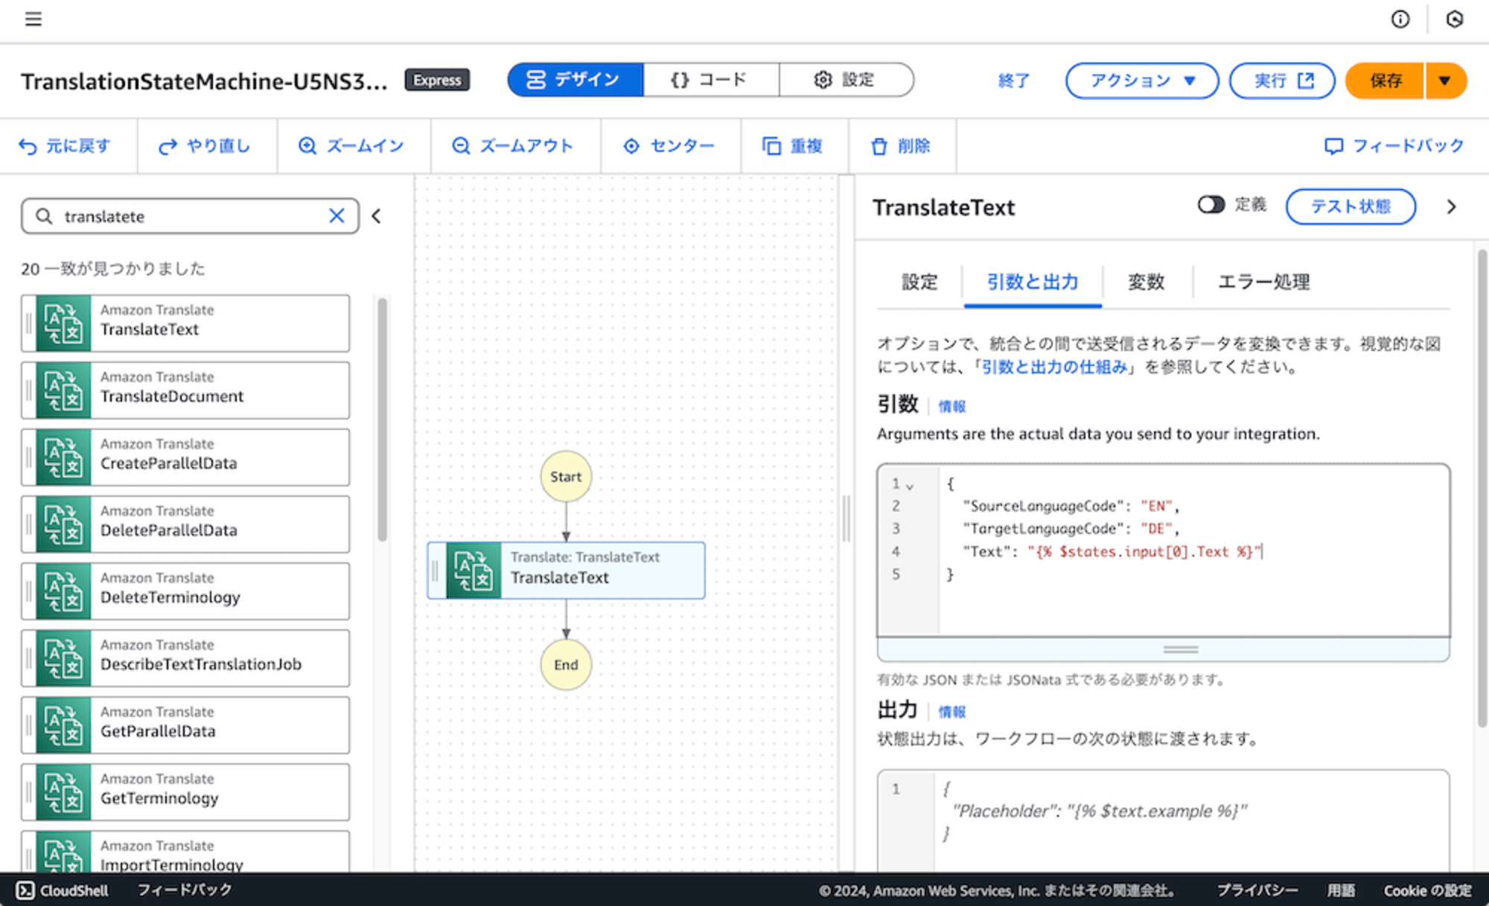The width and height of the screenshot is (1489, 906).
Task: Select TranslateDocument action icon
Action: (63, 391)
